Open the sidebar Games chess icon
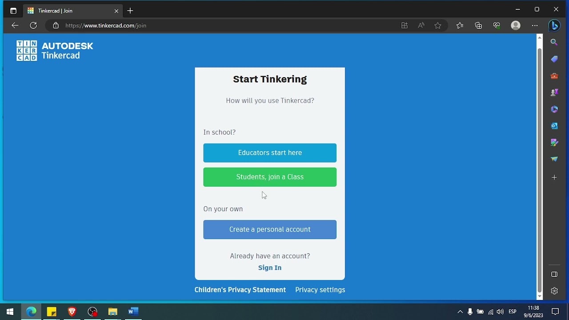569x320 pixels. click(554, 92)
